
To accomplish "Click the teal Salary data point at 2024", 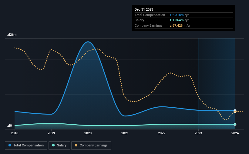I will (235, 124).
